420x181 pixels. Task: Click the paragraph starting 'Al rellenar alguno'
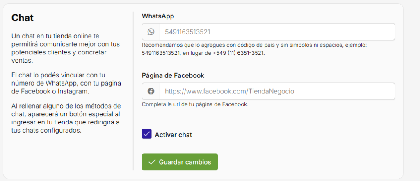point(66,118)
